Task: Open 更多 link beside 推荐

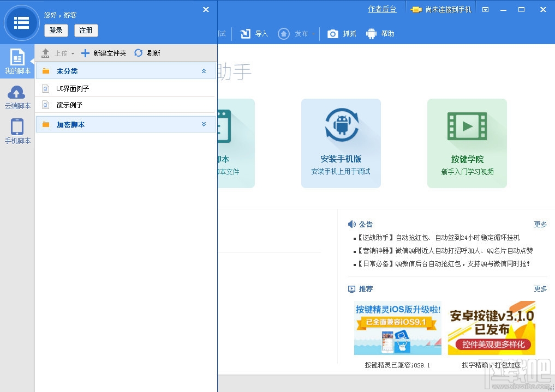Action: coord(540,289)
